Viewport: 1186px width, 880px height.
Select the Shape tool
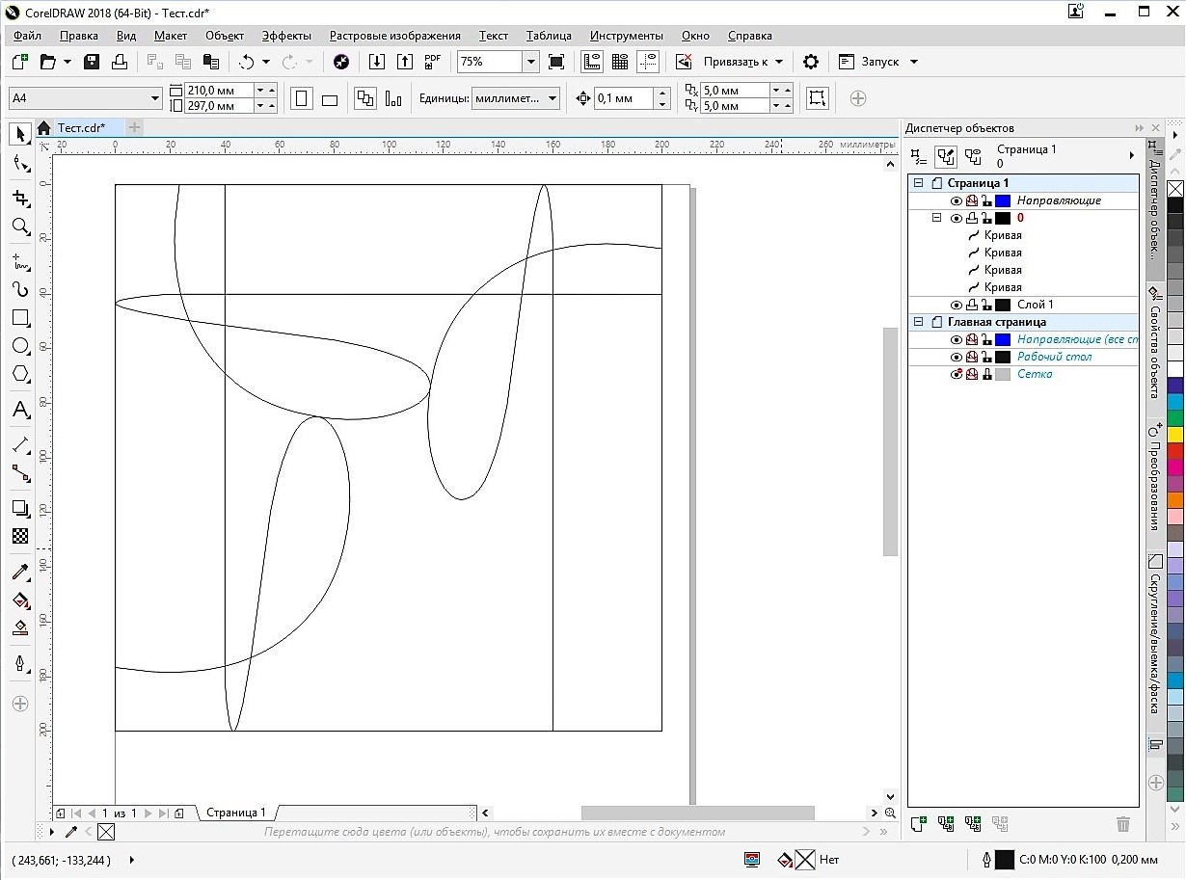click(19, 164)
